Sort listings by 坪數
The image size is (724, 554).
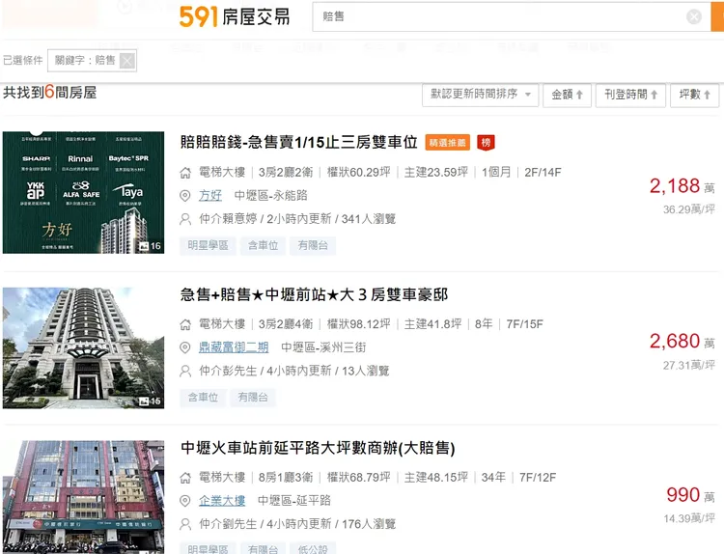pyautogui.click(x=695, y=95)
